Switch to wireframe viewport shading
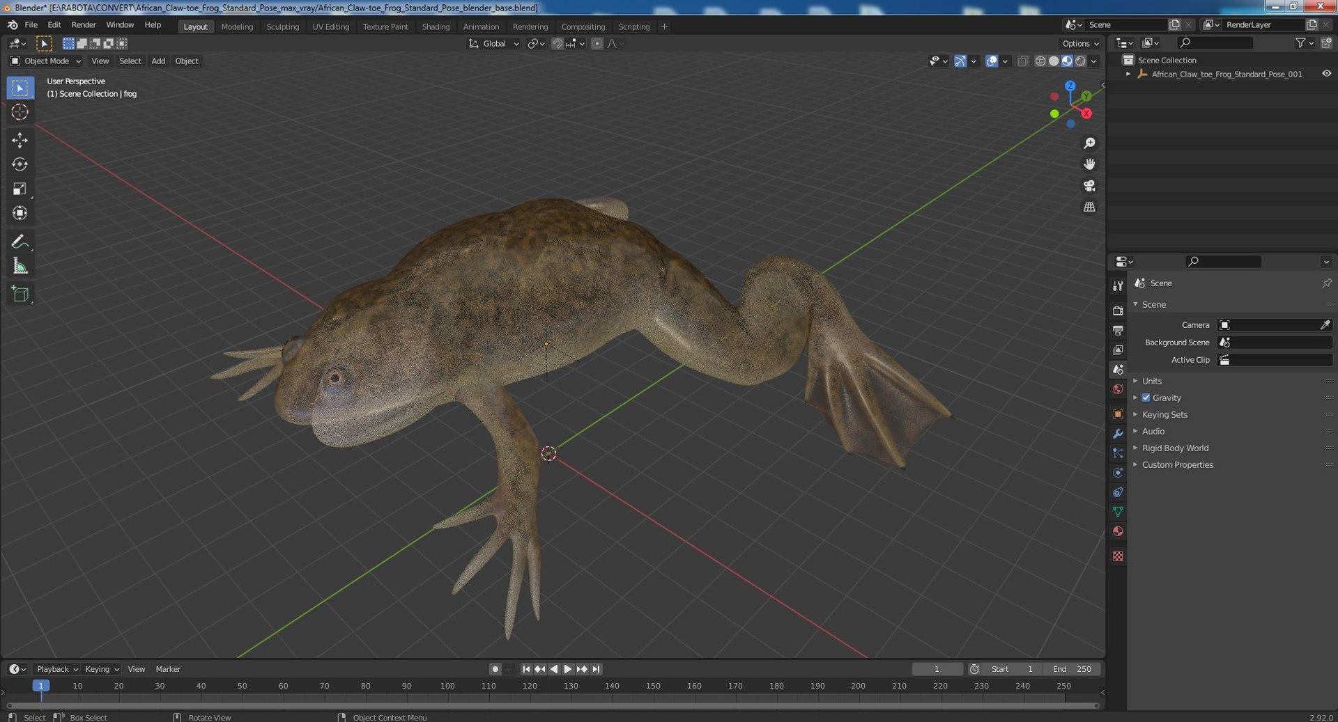 click(x=1040, y=61)
